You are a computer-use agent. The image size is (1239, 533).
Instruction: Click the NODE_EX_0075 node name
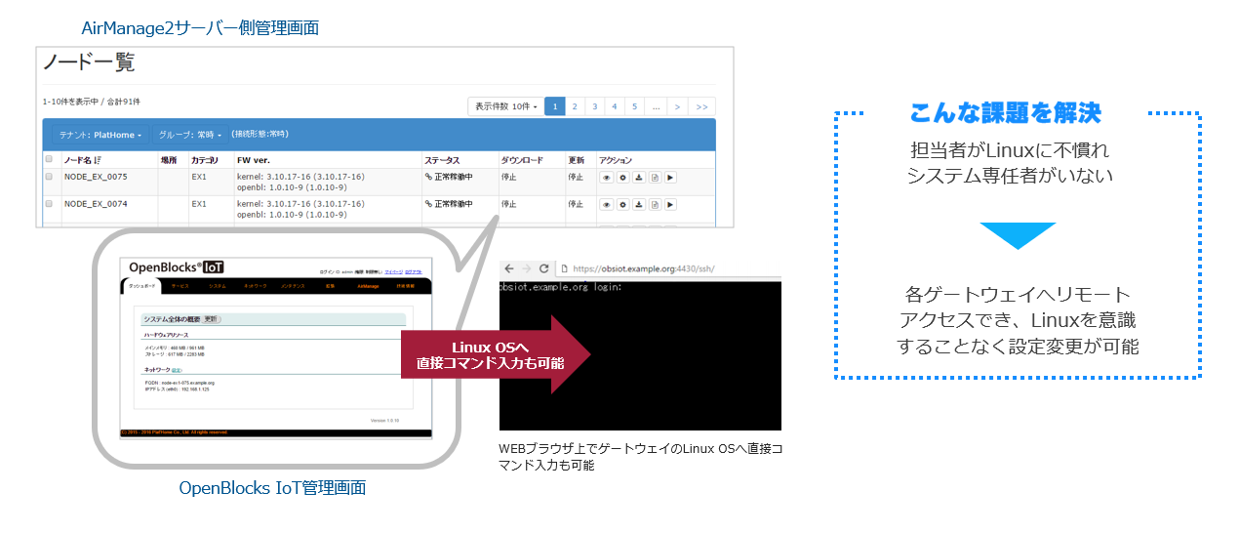coord(96,177)
